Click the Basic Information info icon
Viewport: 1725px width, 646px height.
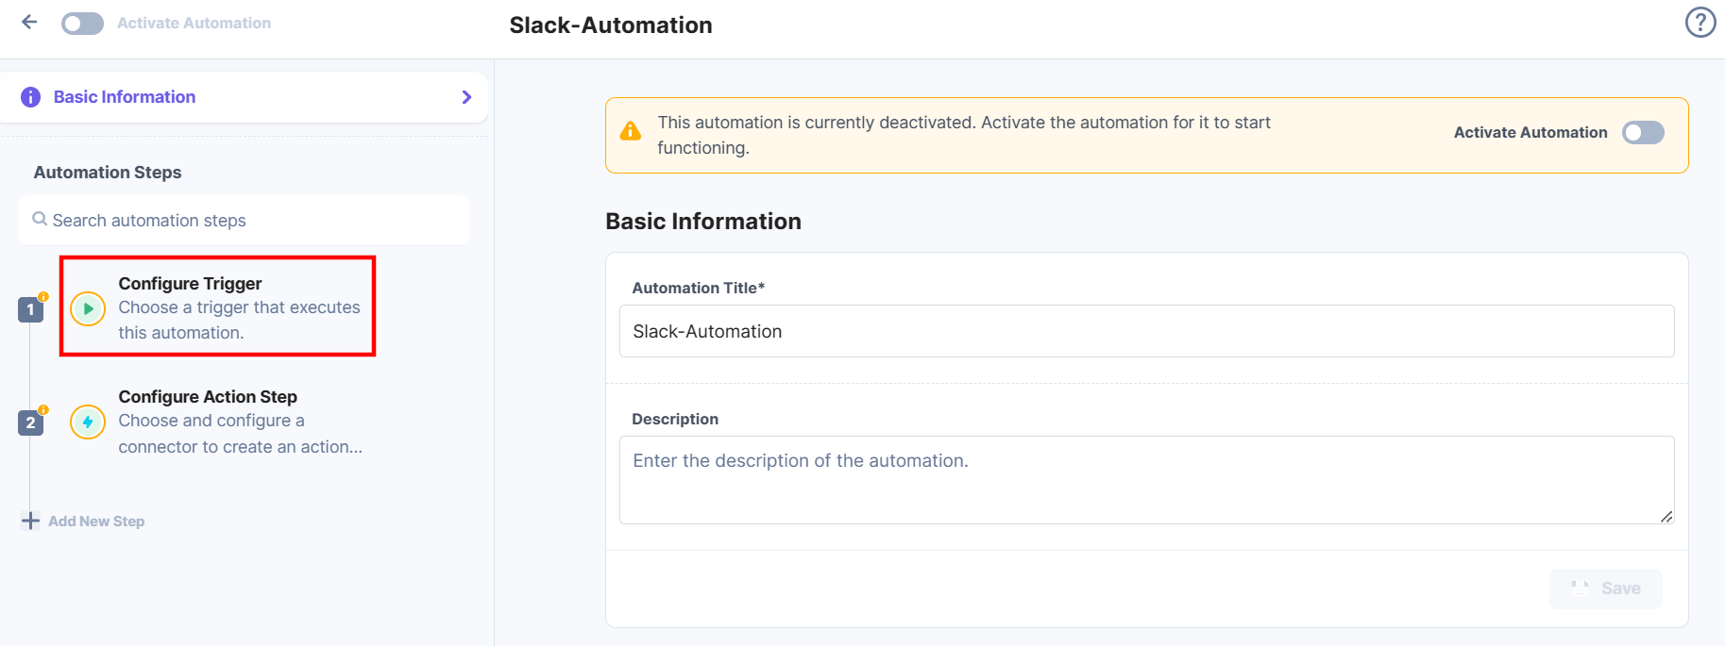pos(31,97)
